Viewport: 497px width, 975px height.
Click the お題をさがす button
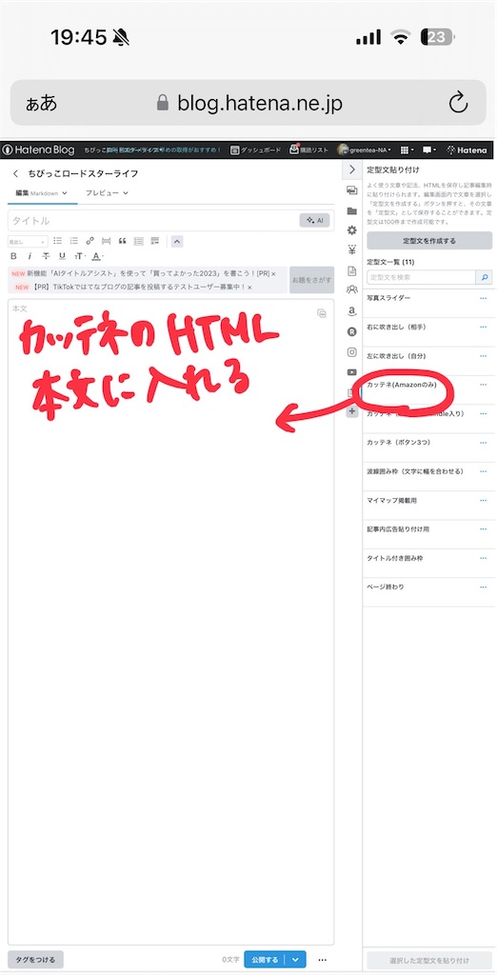coord(311,280)
